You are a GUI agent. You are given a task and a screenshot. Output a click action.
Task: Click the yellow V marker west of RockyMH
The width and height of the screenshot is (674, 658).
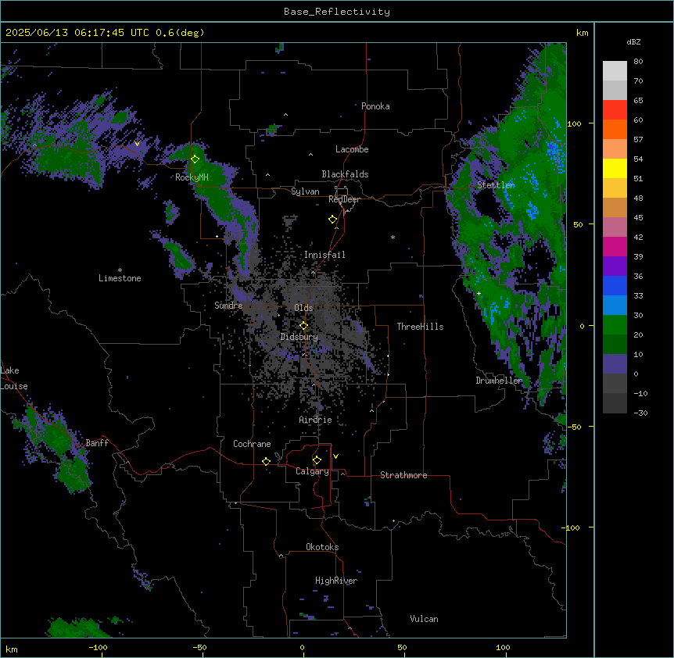coord(137,144)
